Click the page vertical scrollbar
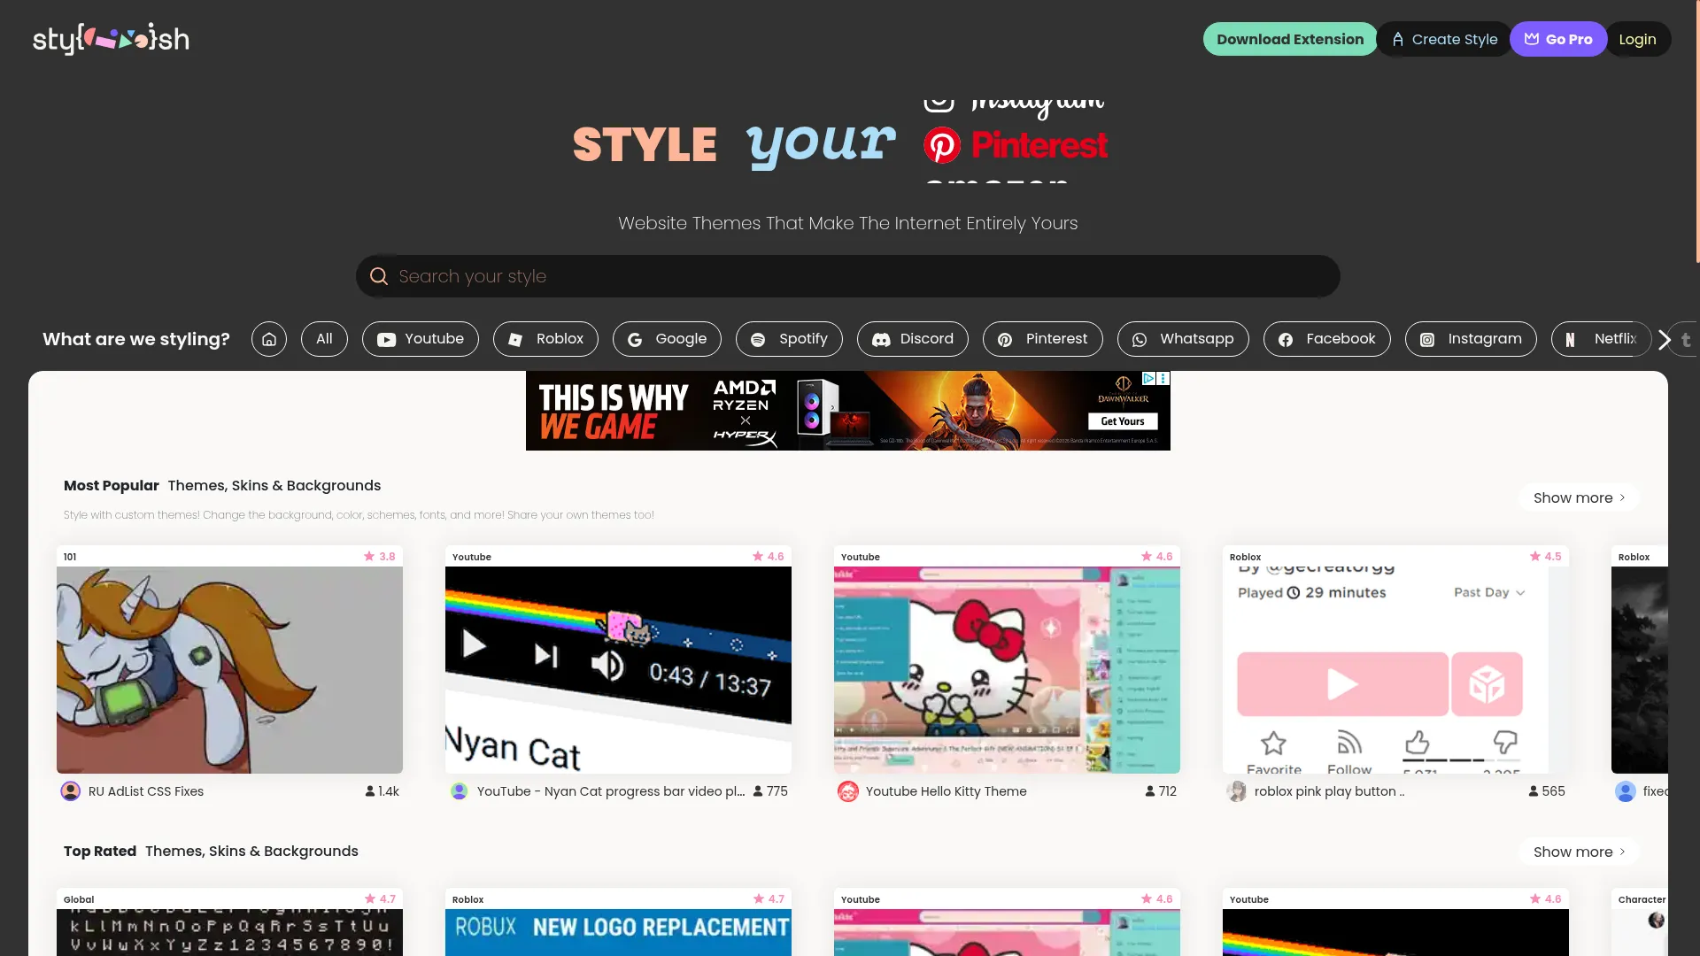The image size is (1700, 956). (x=1696, y=131)
